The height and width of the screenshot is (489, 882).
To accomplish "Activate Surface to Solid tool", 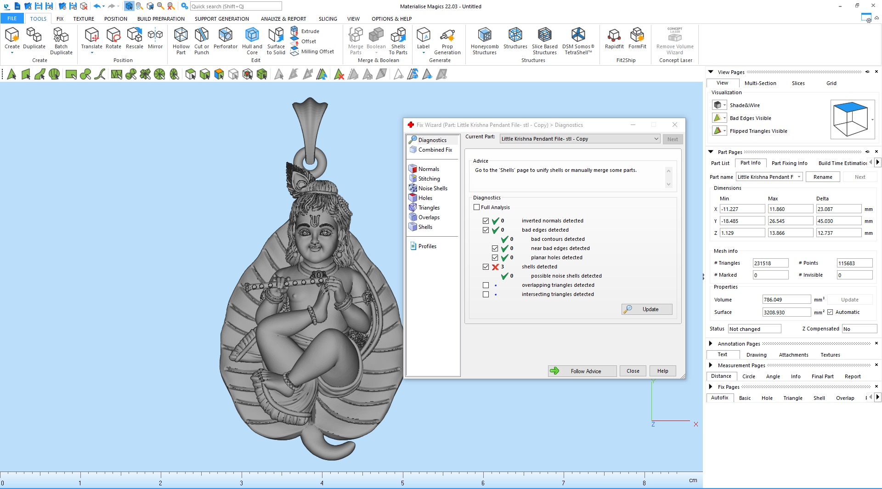I will click(x=276, y=40).
